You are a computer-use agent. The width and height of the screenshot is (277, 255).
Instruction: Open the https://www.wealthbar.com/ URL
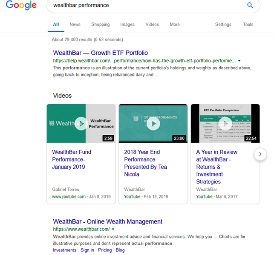point(81,229)
